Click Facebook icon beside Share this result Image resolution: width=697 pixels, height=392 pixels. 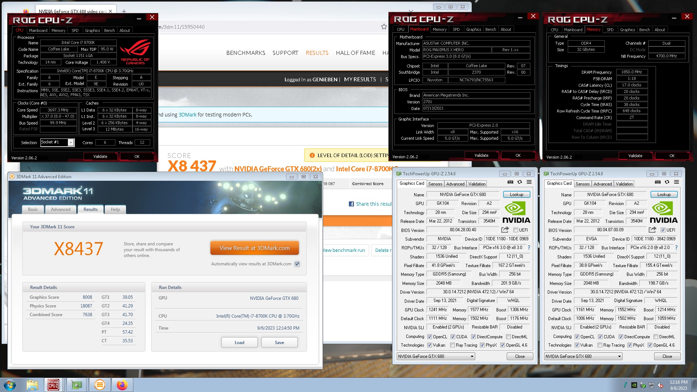point(351,204)
